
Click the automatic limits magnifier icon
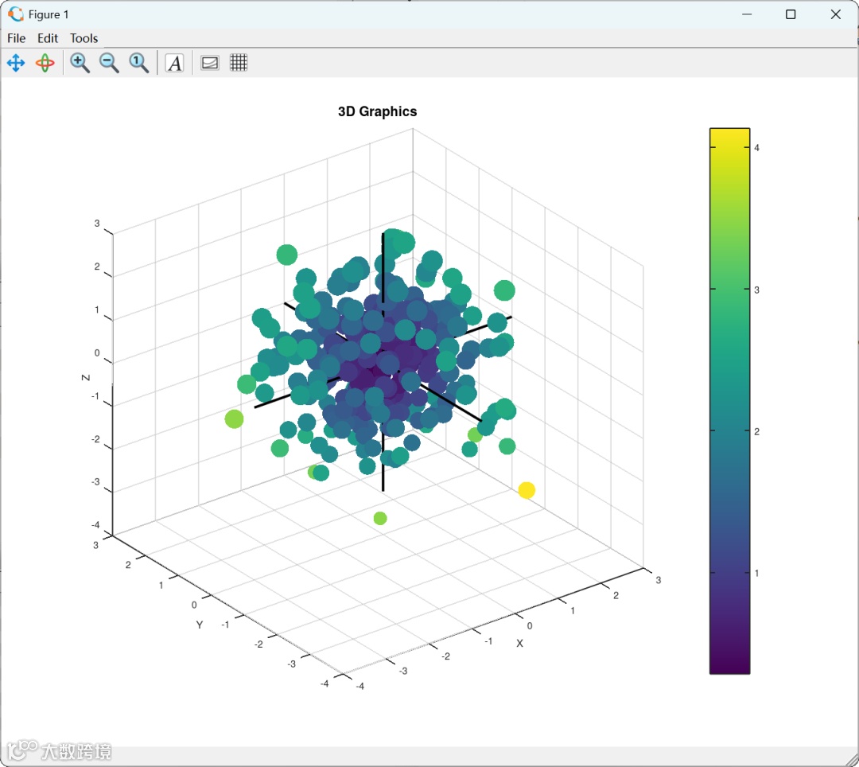[138, 63]
